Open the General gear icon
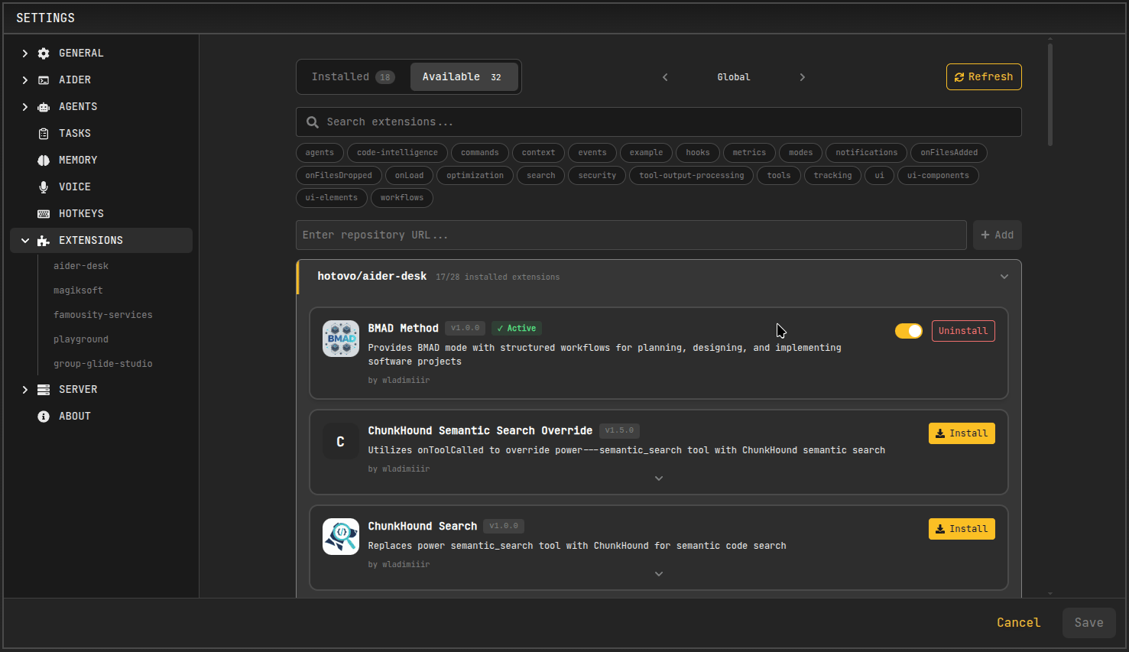 point(44,54)
